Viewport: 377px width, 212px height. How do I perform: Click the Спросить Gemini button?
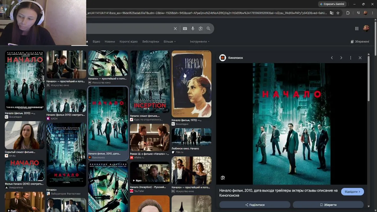(x=332, y=4)
